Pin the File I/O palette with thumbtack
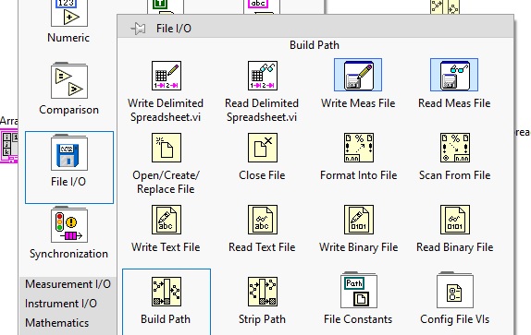Screen dimensions: 531x335 139,29
